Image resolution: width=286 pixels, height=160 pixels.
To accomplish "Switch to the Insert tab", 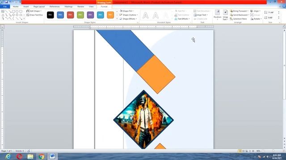I will (x=26, y=7).
